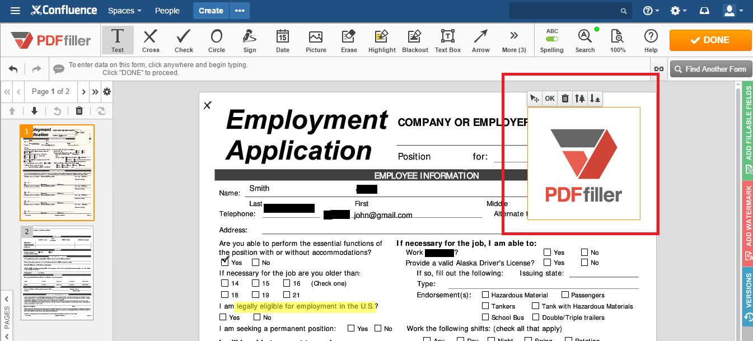Image resolution: width=753 pixels, height=341 pixels.
Task: Open Search in document
Action: [585, 40]
